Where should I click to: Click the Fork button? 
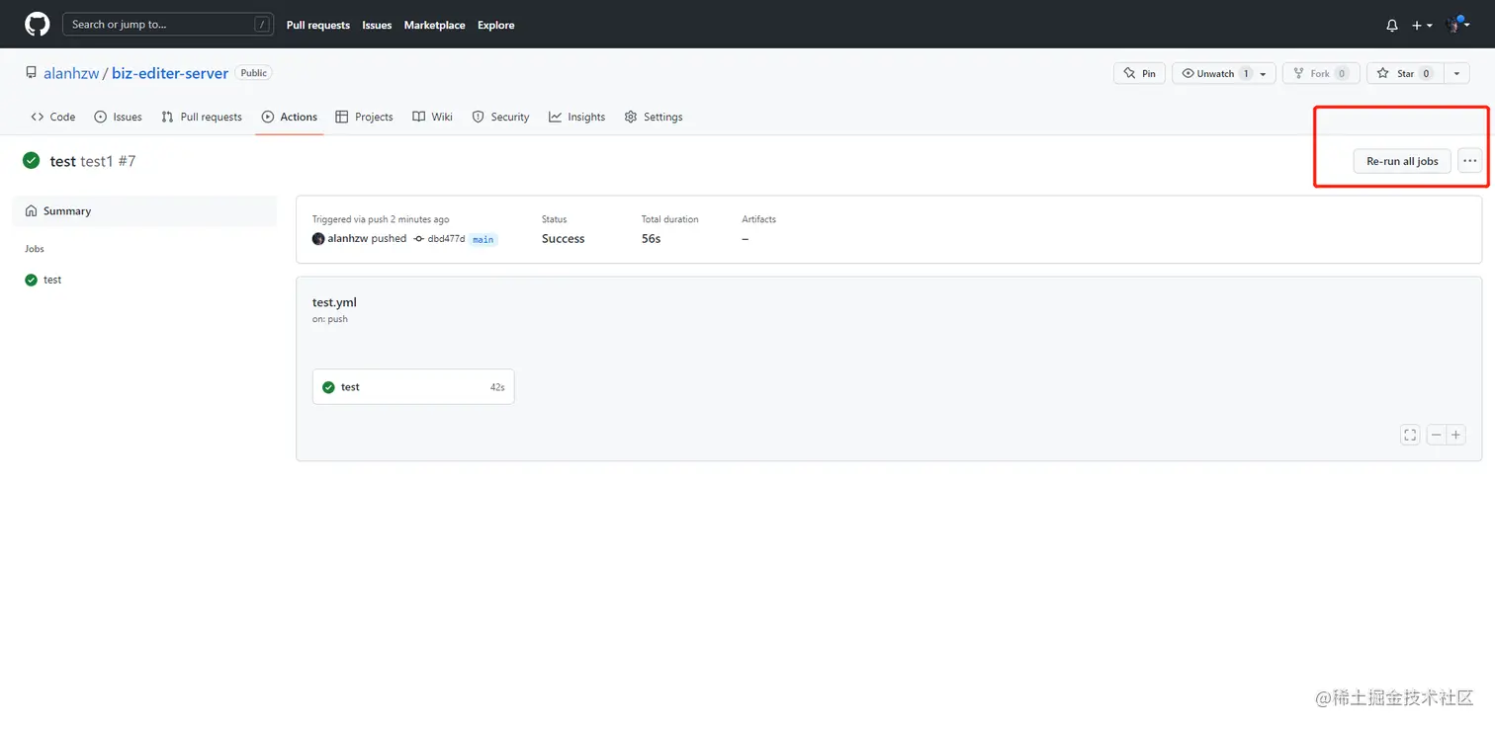[1321, 73]
